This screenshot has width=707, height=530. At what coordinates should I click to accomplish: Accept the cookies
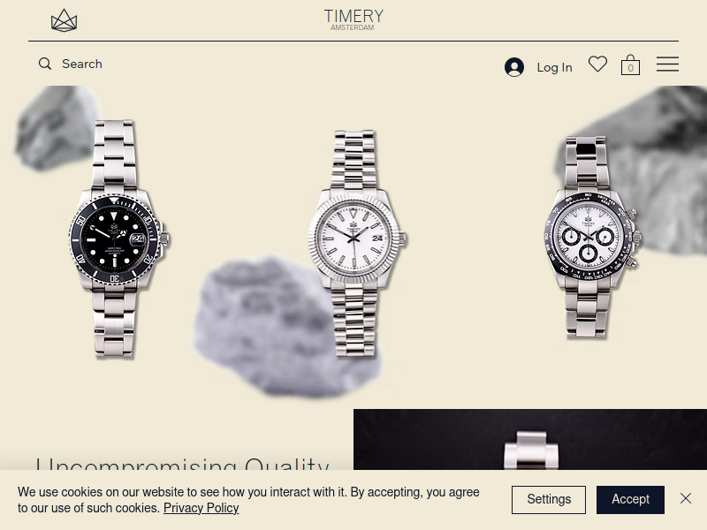[x=630, y=499]
